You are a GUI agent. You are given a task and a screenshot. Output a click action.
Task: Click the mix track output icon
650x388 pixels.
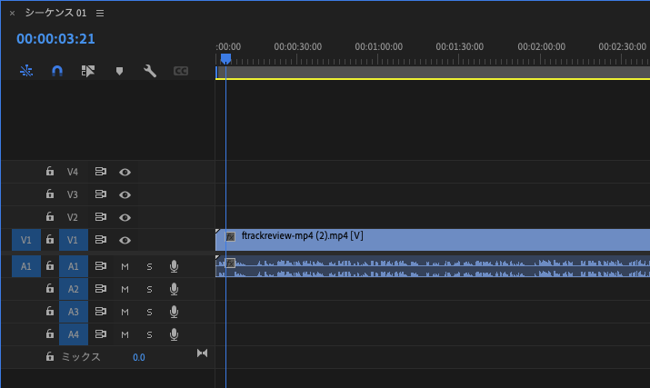(x=202, y=353)
